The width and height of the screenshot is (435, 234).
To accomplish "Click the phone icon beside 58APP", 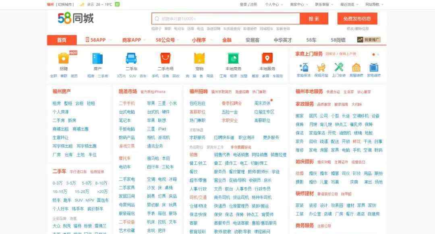I will [x=87, y=39].
